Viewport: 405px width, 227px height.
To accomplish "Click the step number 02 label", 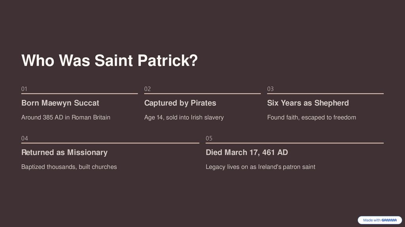I will click(148, 89).
